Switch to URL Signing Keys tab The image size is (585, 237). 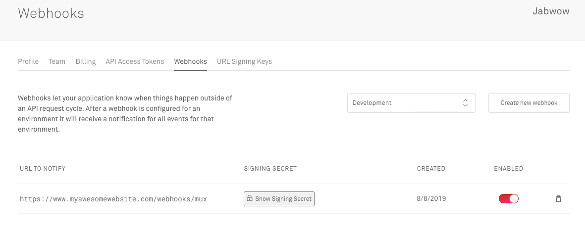point(244,61)
